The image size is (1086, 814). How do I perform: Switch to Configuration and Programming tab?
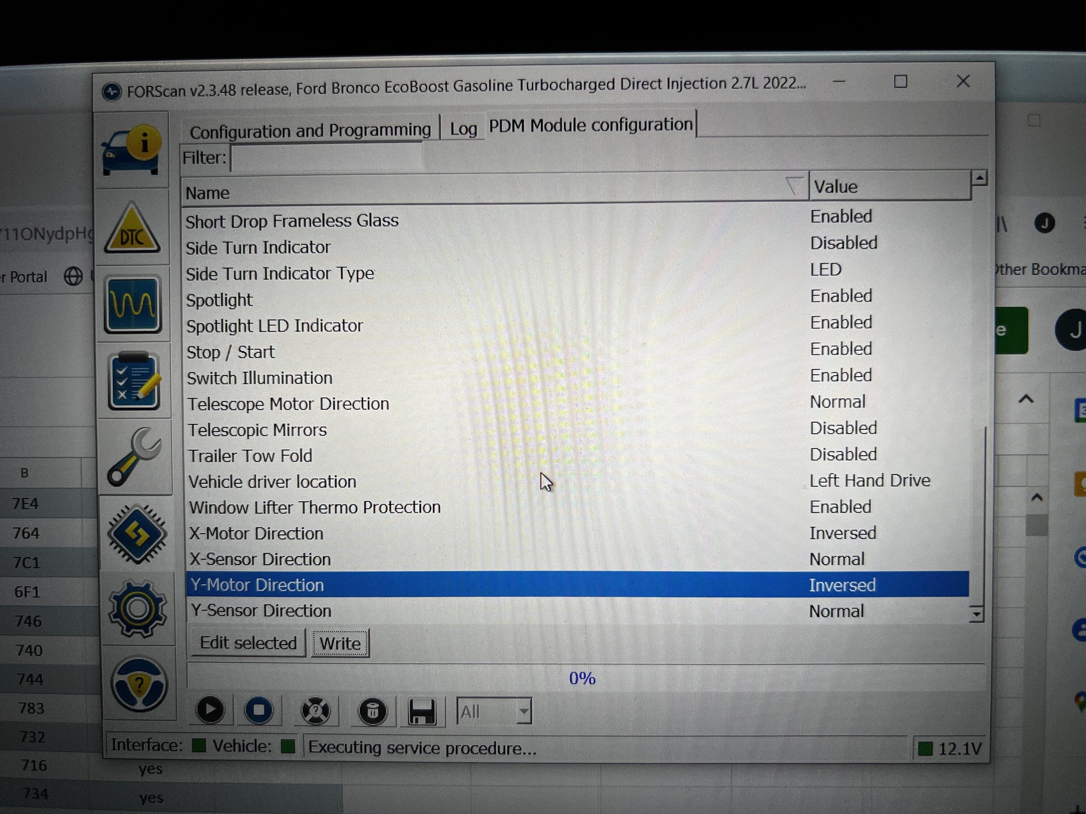tap(310, 131)
